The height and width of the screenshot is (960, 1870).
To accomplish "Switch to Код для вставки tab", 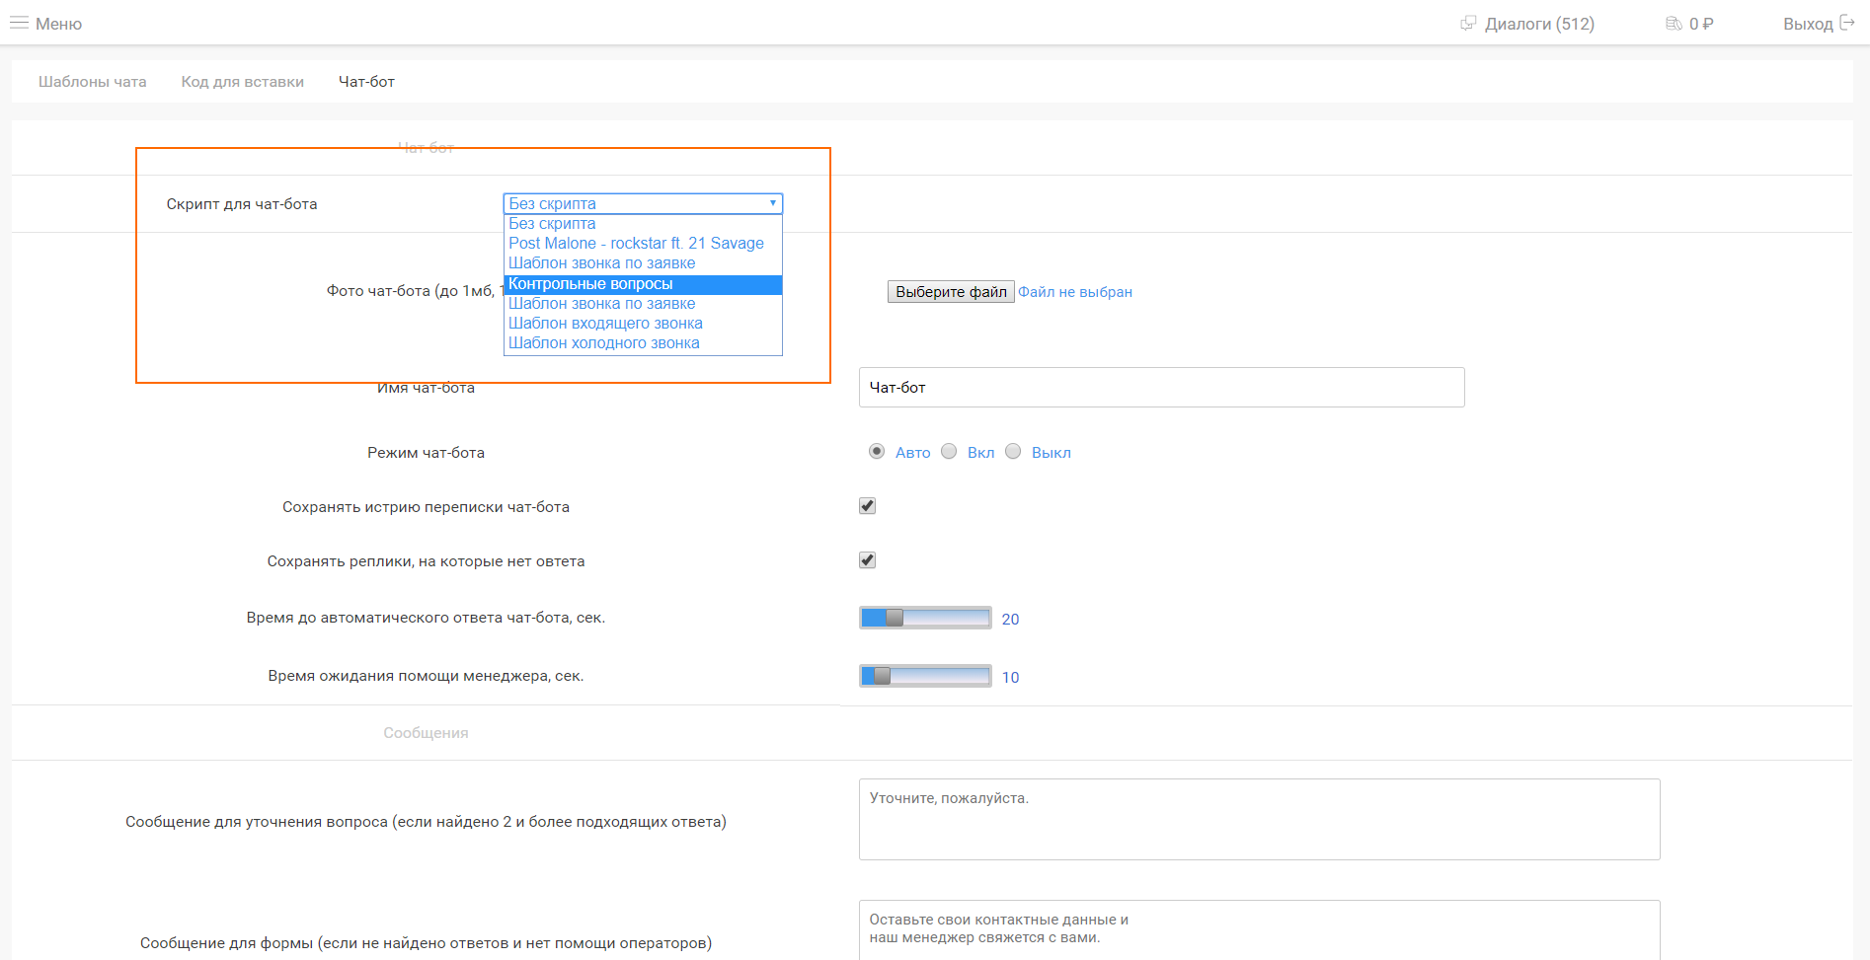I will coord(243,82).
